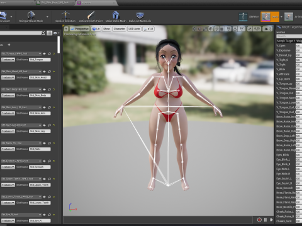Click the Reimport Base Mesh icon
302x226 pixels.
31,16
